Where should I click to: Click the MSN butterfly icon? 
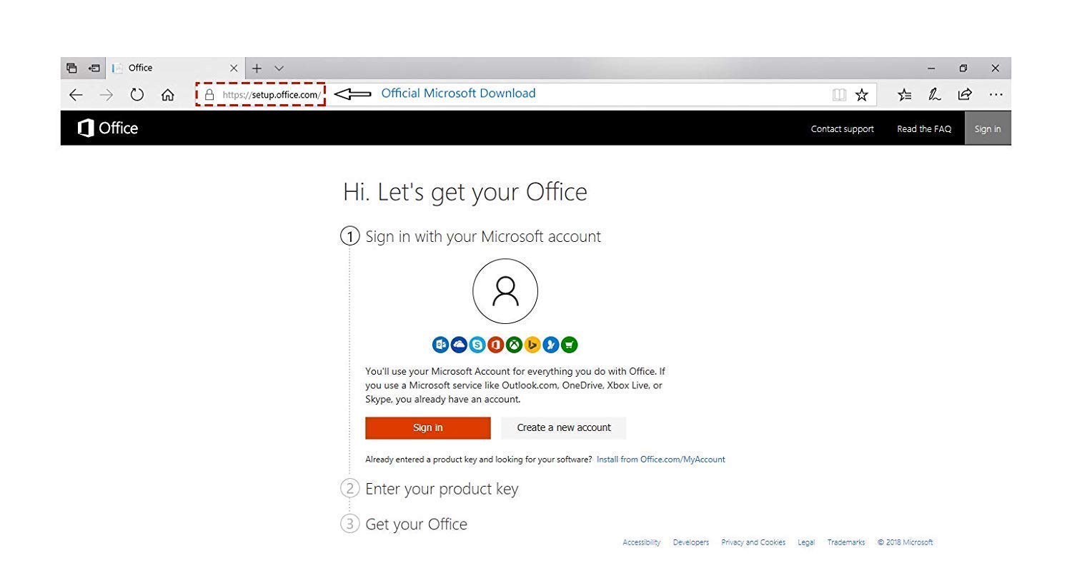(551, 345)
